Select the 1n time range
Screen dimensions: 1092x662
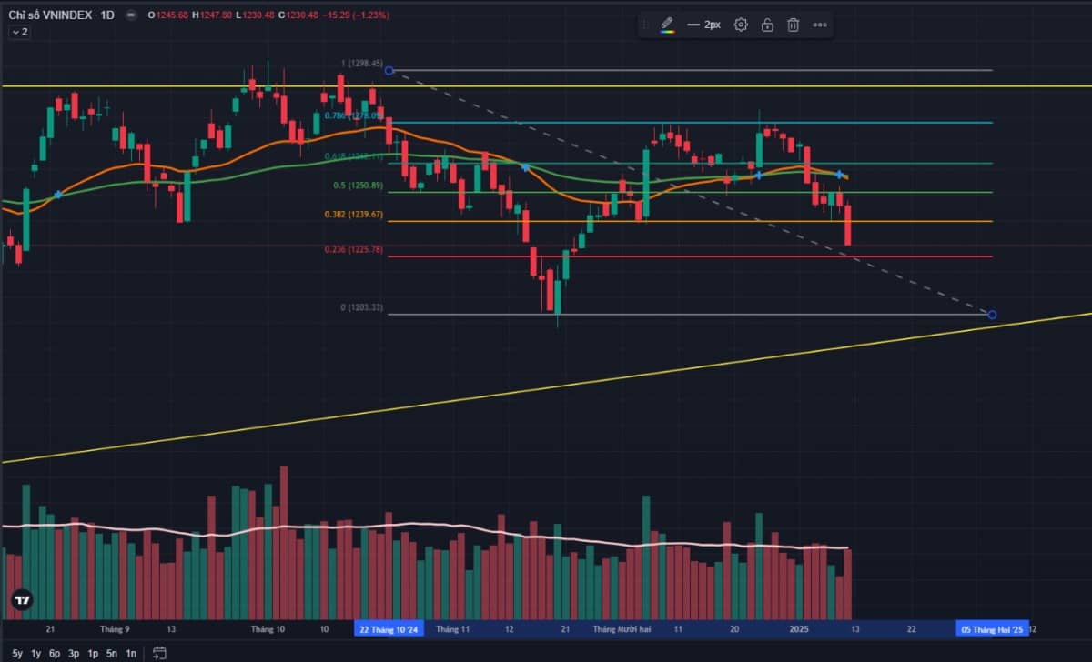[x=131, y=653]
